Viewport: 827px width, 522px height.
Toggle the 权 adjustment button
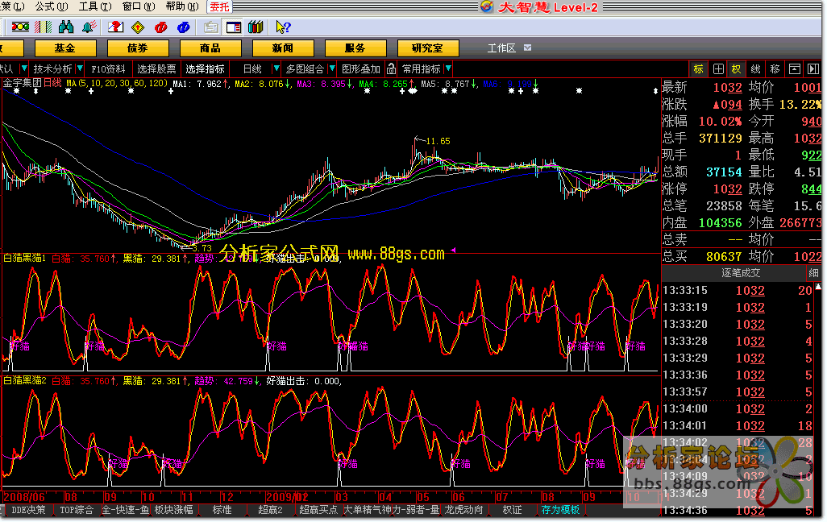coord(736,69)
